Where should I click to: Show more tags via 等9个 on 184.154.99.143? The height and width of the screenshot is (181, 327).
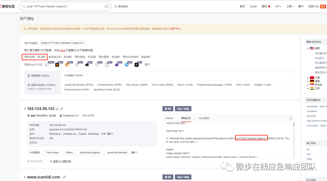(134, 153)
